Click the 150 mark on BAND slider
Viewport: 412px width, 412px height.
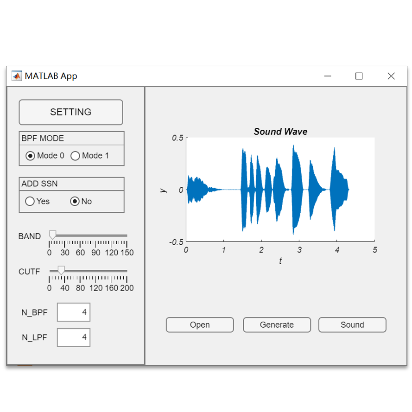pyautogui.click(x=127, y=253)
